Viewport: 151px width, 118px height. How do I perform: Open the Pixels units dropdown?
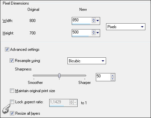tap(126, 27)
